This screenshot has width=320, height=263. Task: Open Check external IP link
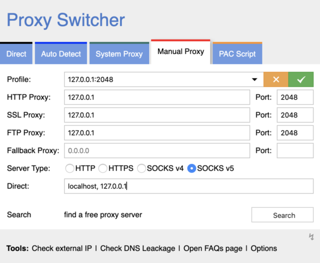tap(62, 248)
